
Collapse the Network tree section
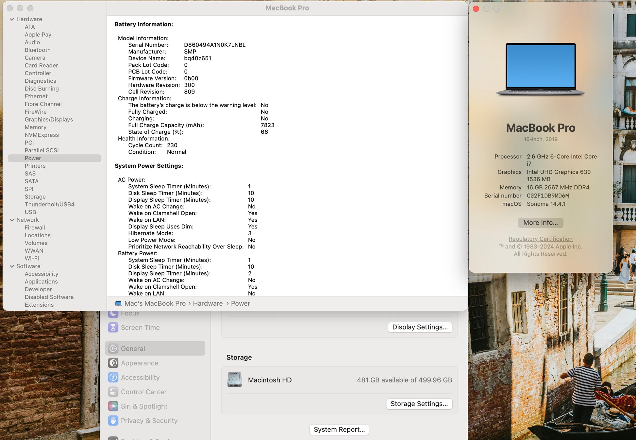click(x=12, y=220)
